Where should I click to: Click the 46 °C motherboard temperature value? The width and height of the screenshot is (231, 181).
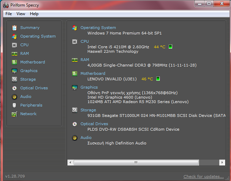147,79
